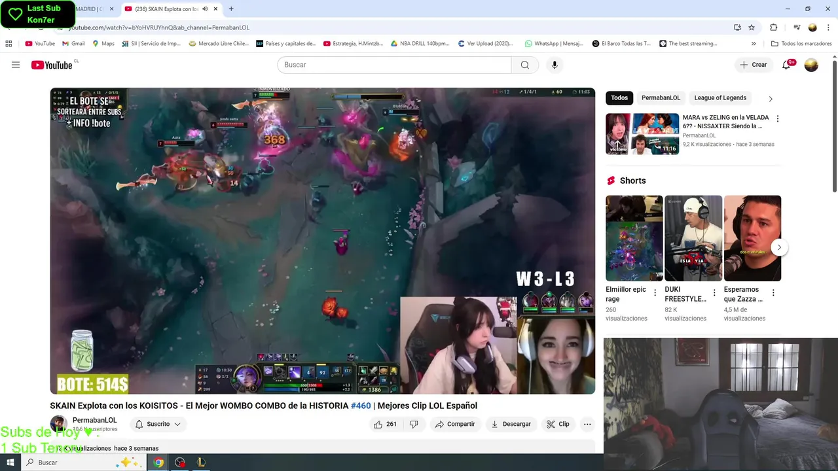Click the Windows taskbar Buscar box
This screenshot has width=838, height=471.
click(x=82, y=462)
